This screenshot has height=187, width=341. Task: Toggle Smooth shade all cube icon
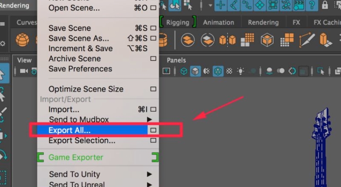click(x=195, y=71)
